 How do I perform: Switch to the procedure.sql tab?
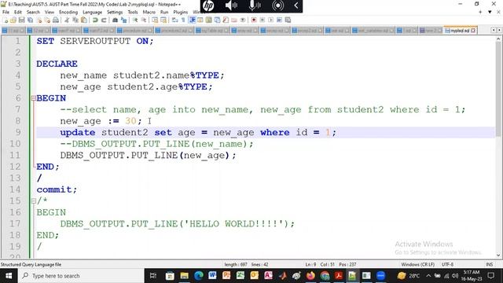click(134, 31)
